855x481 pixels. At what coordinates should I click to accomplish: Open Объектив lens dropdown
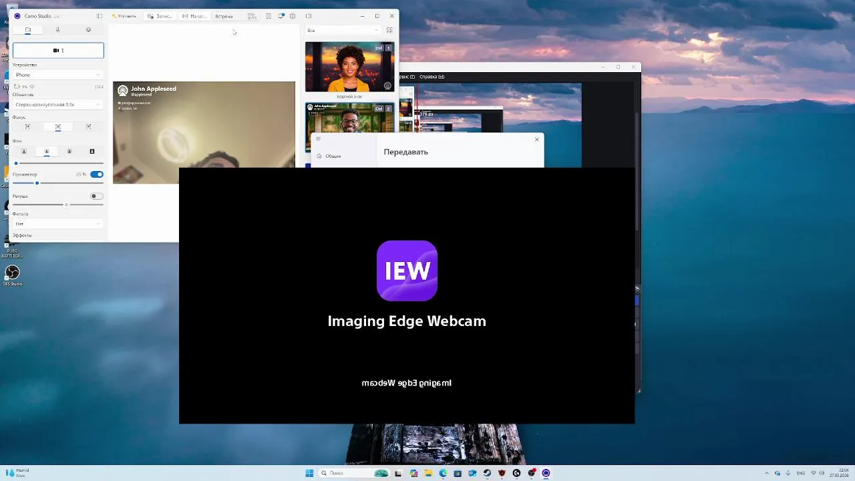(x=58, y=105)
